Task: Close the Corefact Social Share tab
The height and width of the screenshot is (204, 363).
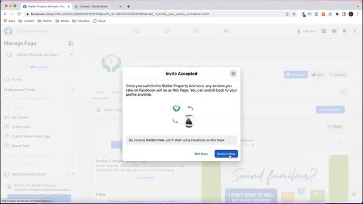Action: pos(120,6)
